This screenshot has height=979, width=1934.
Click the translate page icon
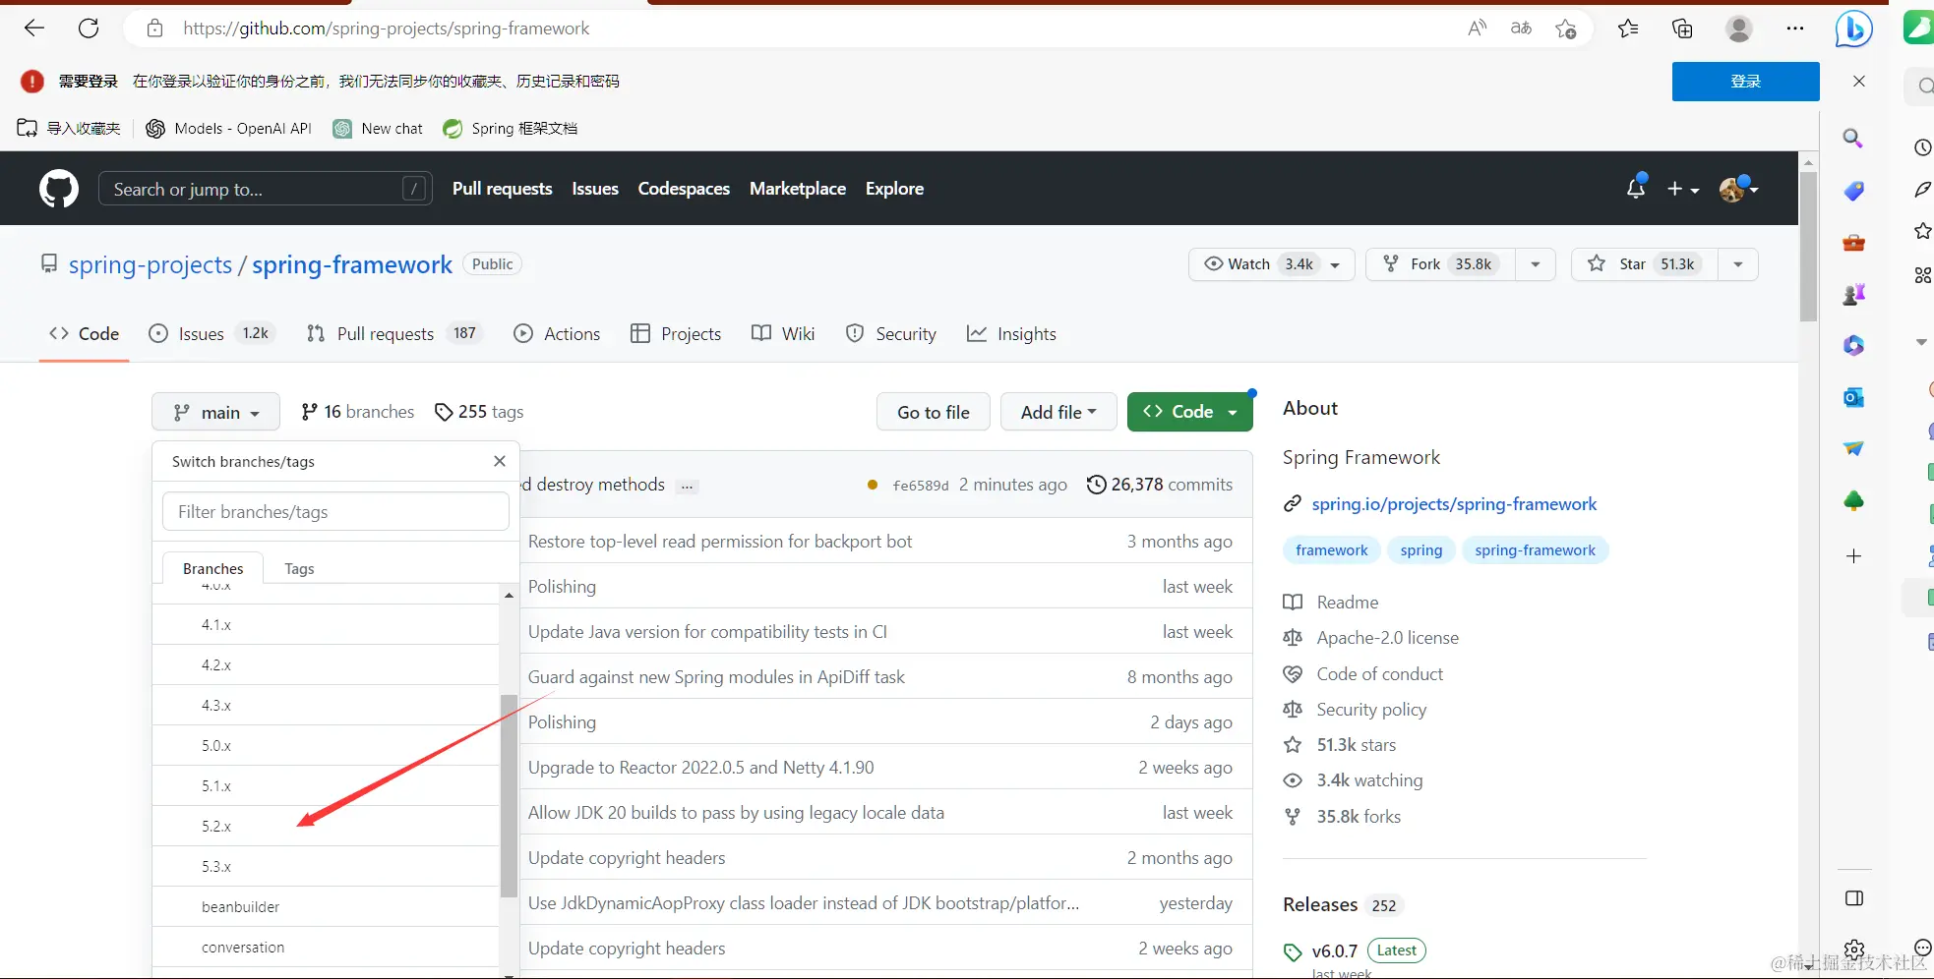[x=1521, y=29]
